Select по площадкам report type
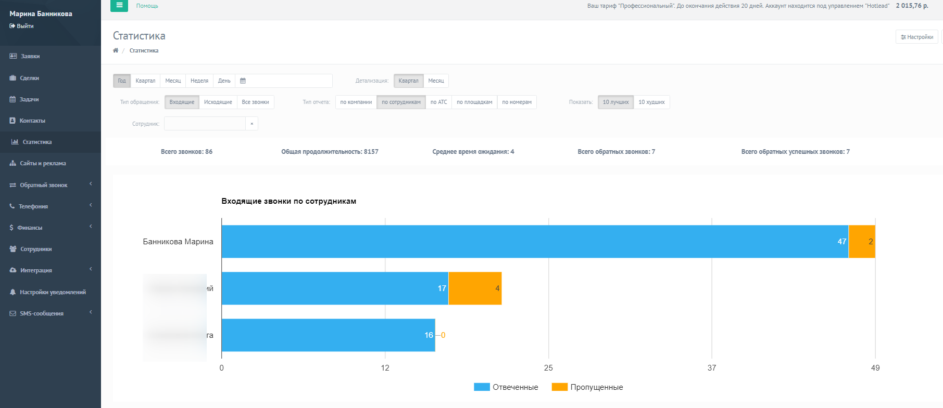 click(x=474, y=102)
